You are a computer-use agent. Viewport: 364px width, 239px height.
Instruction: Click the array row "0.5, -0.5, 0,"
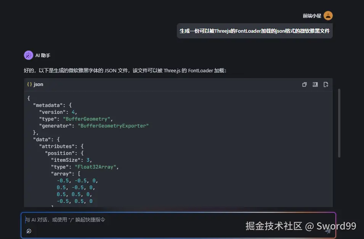pos(76,188)
